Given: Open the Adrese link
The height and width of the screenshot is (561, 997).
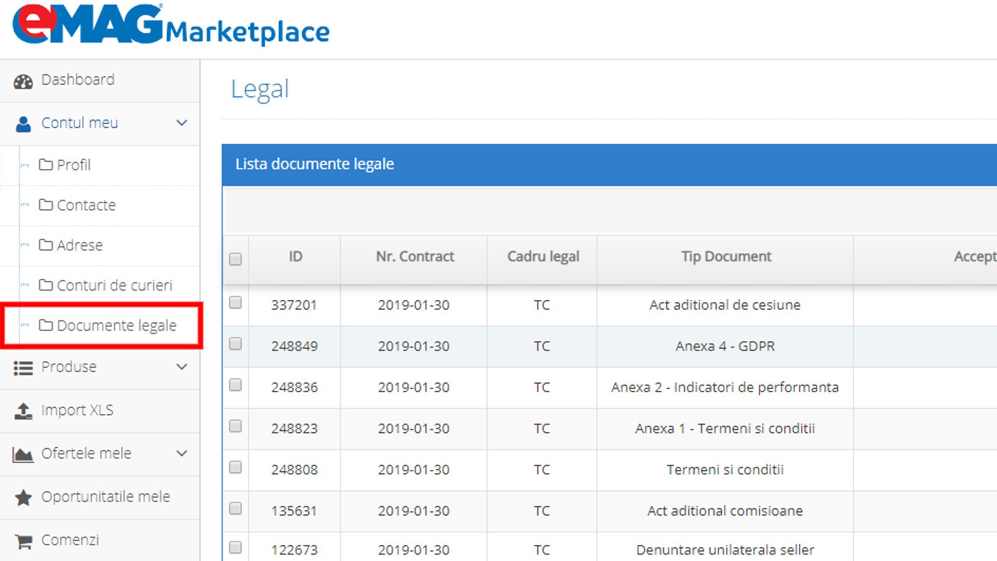Looking at the screenshot, I should click(x=80, y=245).
